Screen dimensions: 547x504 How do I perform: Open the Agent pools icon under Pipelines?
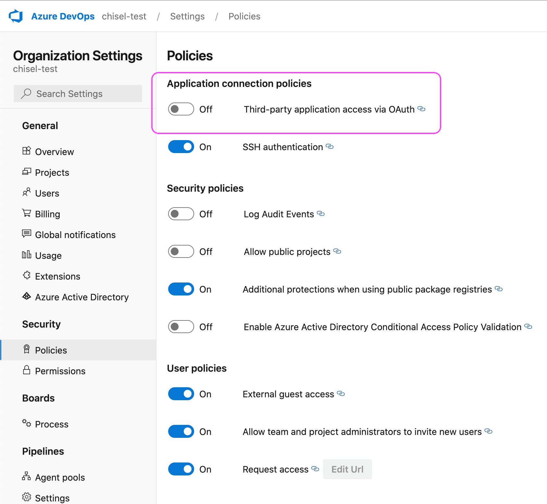point(27,477)
